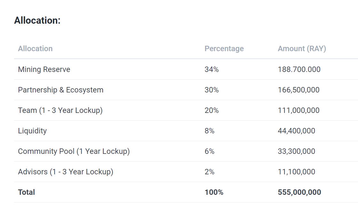Click the Community Pool (1 Year Lockup) cell
Viewport: 358px width, 214px height.
pyautogui.click(x=74, y=151)
